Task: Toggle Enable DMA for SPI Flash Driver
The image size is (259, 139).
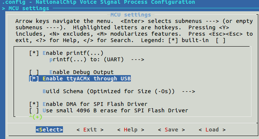Action: pyautogui.click(x=34, y=104)
